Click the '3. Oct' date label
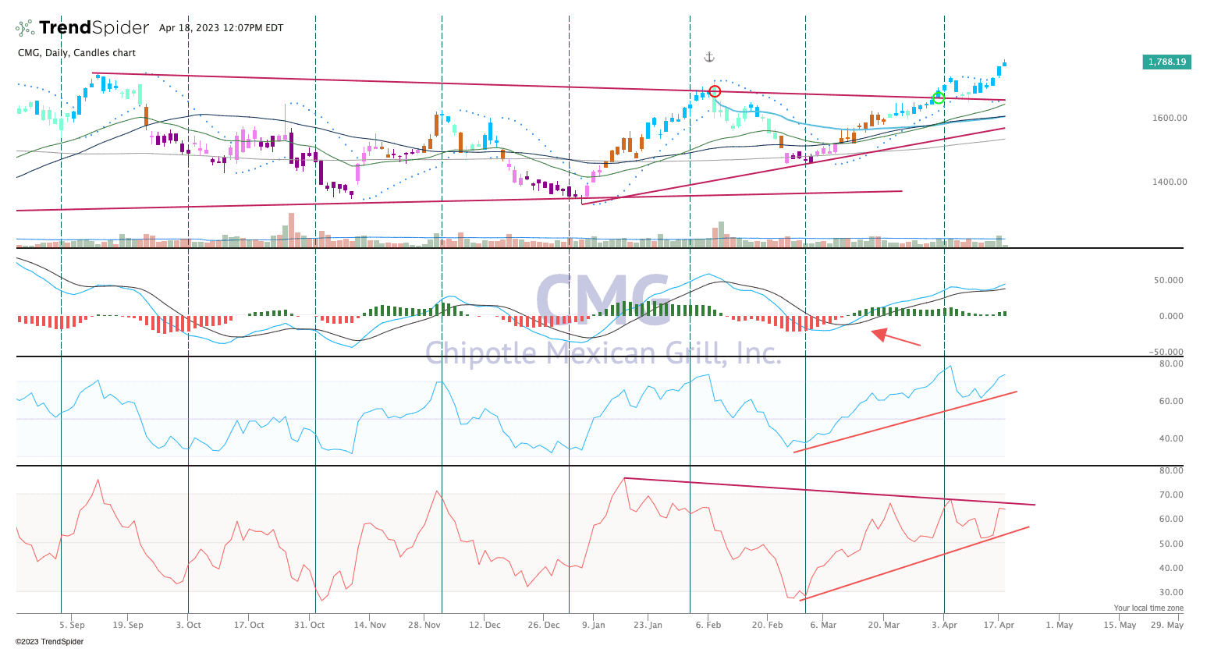The height and width of the screenshot is (649, 1207). 188,625
